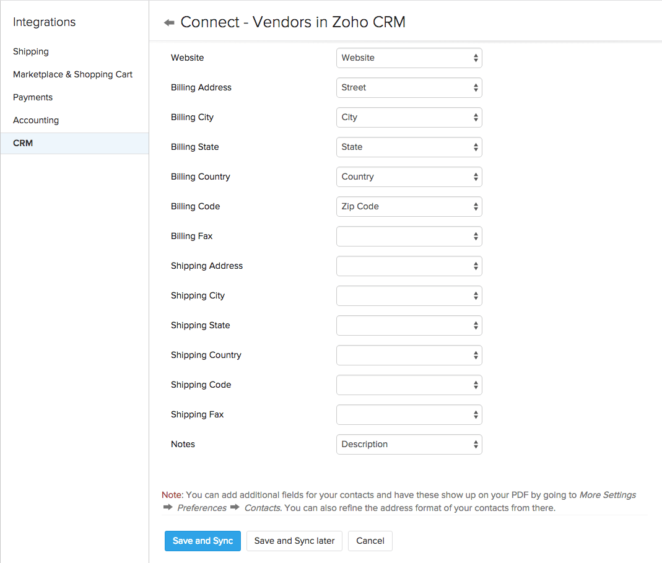Open the Notes dropdown showing Description
This screenshot has height=563, width=662.
click(x=409, y=444)
